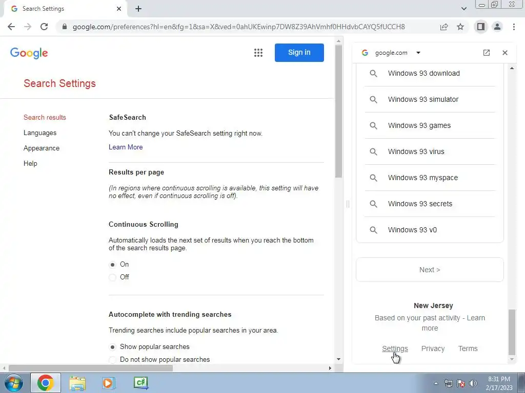Screen dimensions: 525x393
Task: Select the Windows 93 myspace suggestion text
Action: (423, 178)
